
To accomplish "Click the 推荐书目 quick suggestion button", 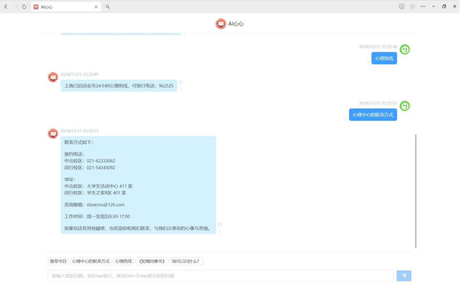I will point(58,261).
